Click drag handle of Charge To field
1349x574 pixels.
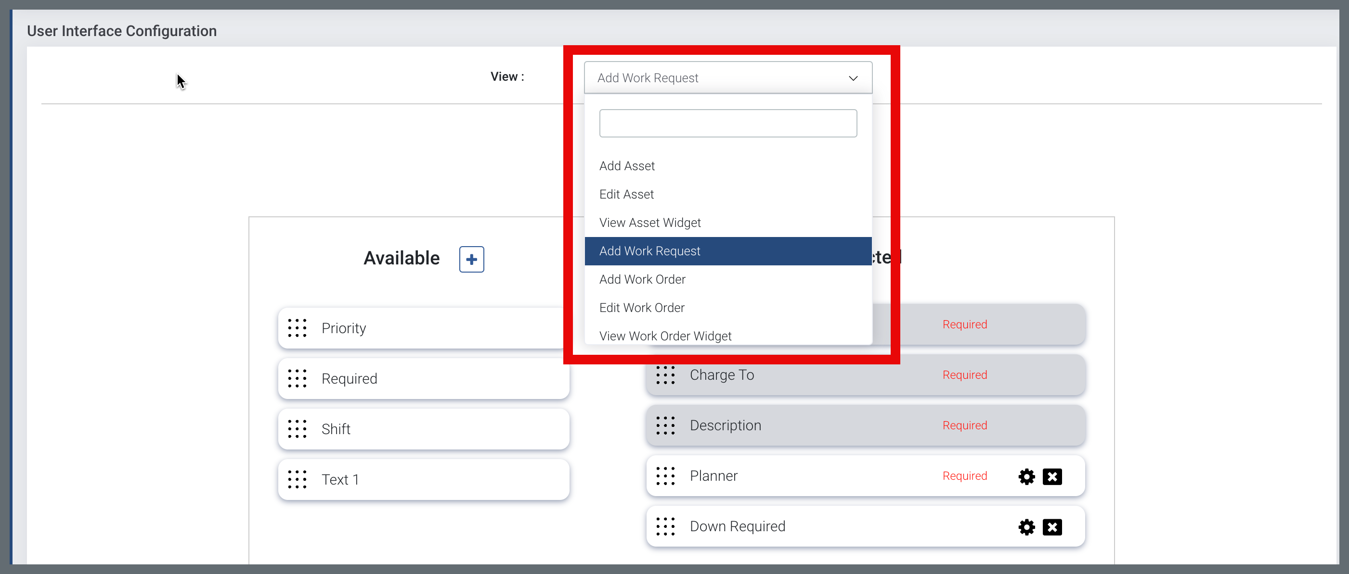(x=665, y=375)
